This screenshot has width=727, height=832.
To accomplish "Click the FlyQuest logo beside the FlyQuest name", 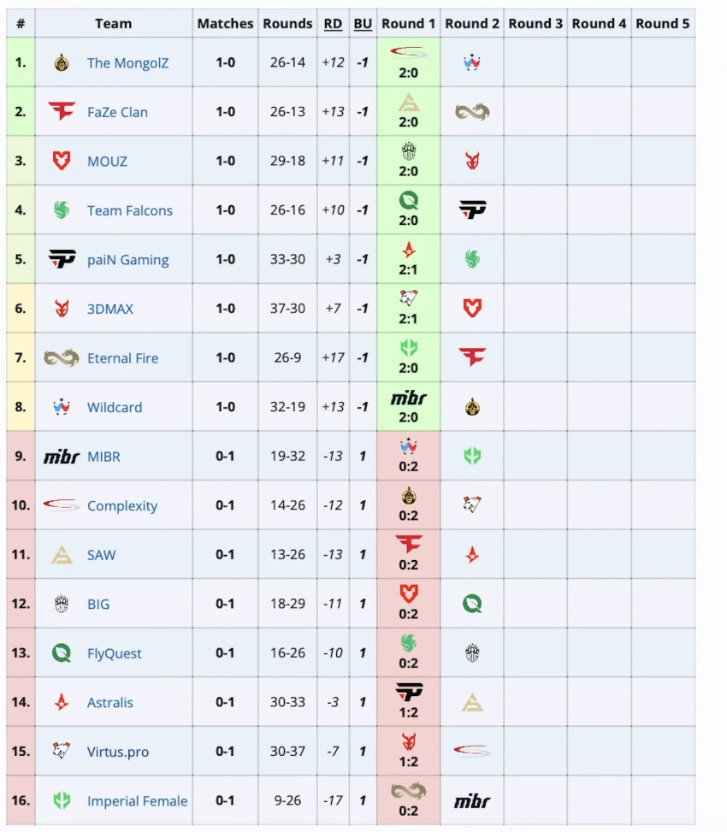I will coord(62,653).
